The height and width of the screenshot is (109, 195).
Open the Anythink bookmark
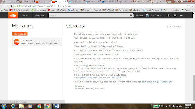(175, 10)
